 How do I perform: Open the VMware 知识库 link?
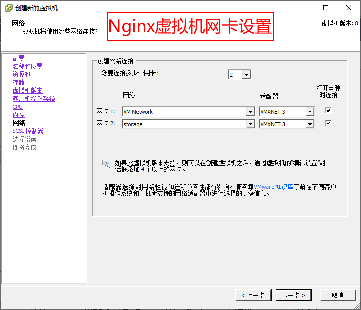point(274,187)
